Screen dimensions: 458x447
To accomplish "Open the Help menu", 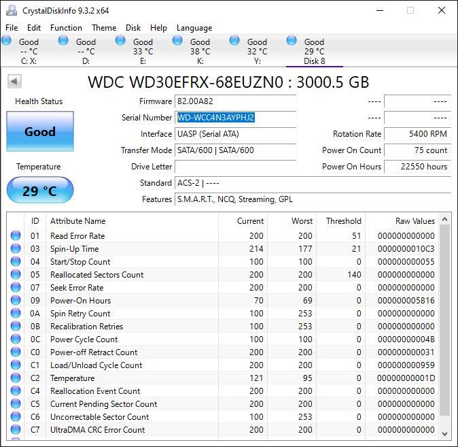I will (158, 28).
